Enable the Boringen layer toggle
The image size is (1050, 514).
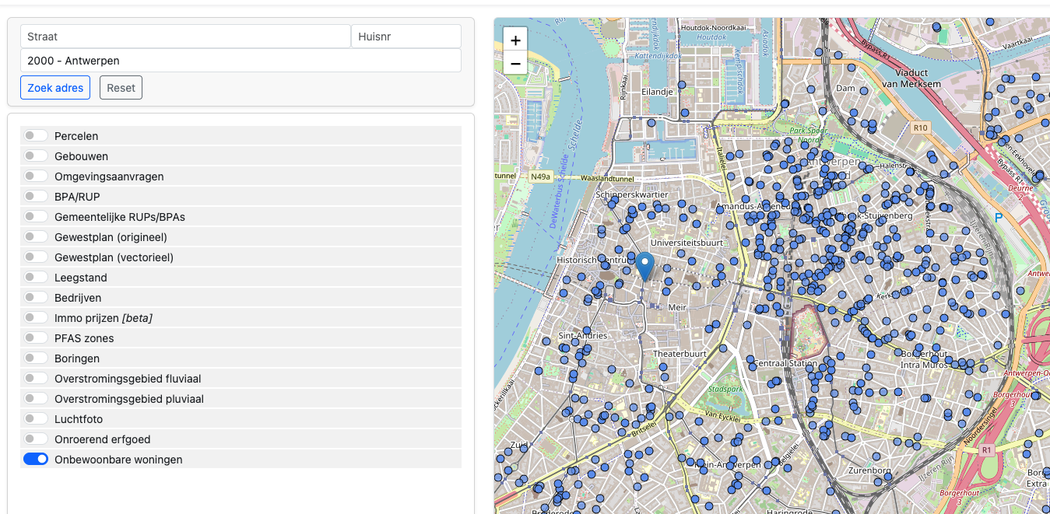(36, 358)
